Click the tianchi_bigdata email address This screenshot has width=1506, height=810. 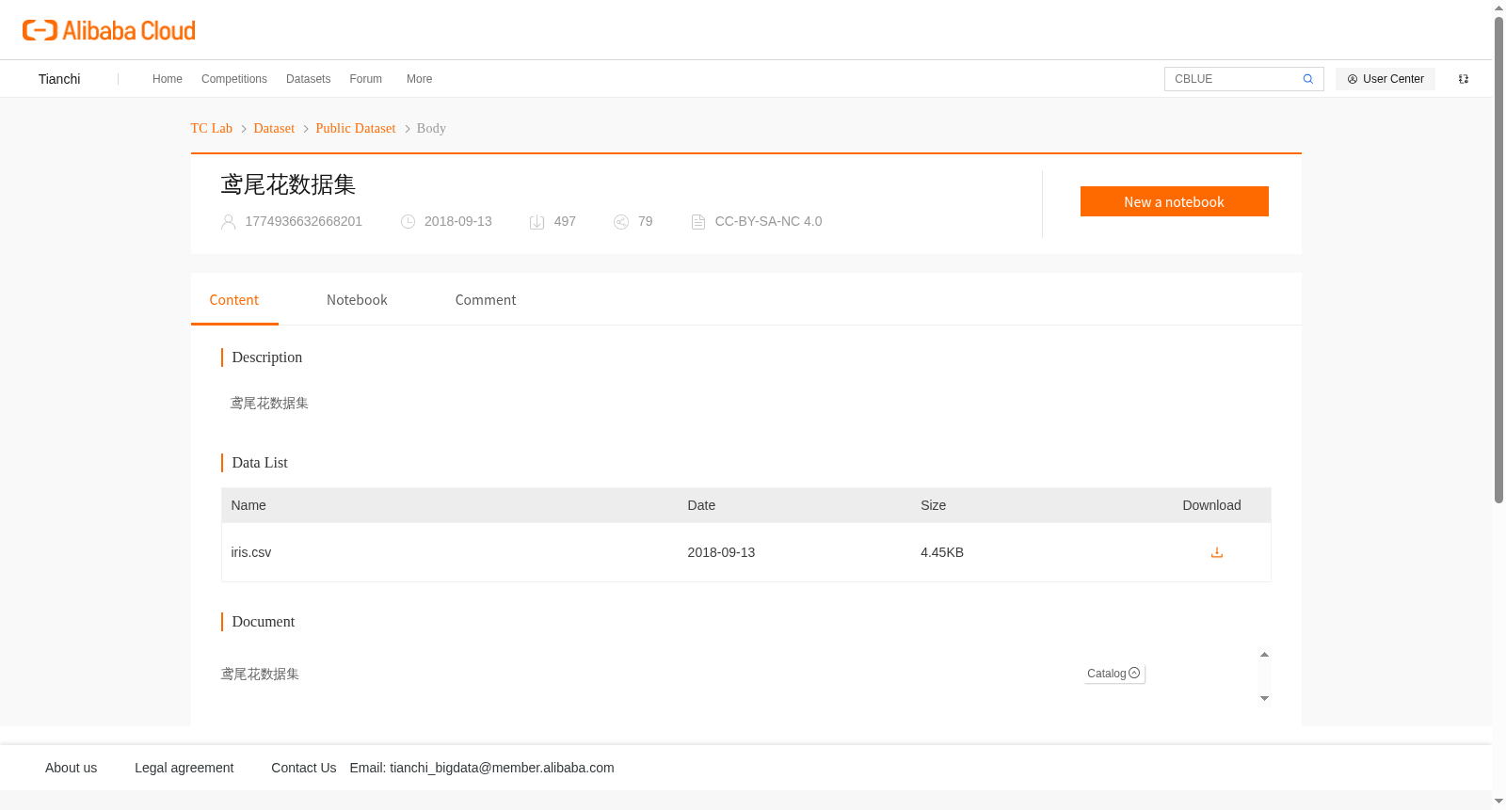[x=502, y=768]
